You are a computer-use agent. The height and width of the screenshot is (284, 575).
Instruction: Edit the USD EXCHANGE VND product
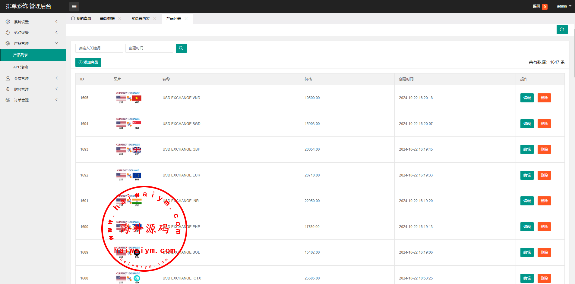(527, 98)
